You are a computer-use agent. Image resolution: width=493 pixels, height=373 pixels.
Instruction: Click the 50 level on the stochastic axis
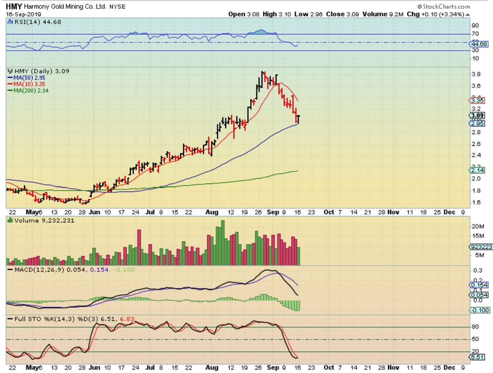pyautogui.click(x=475, y=339)
